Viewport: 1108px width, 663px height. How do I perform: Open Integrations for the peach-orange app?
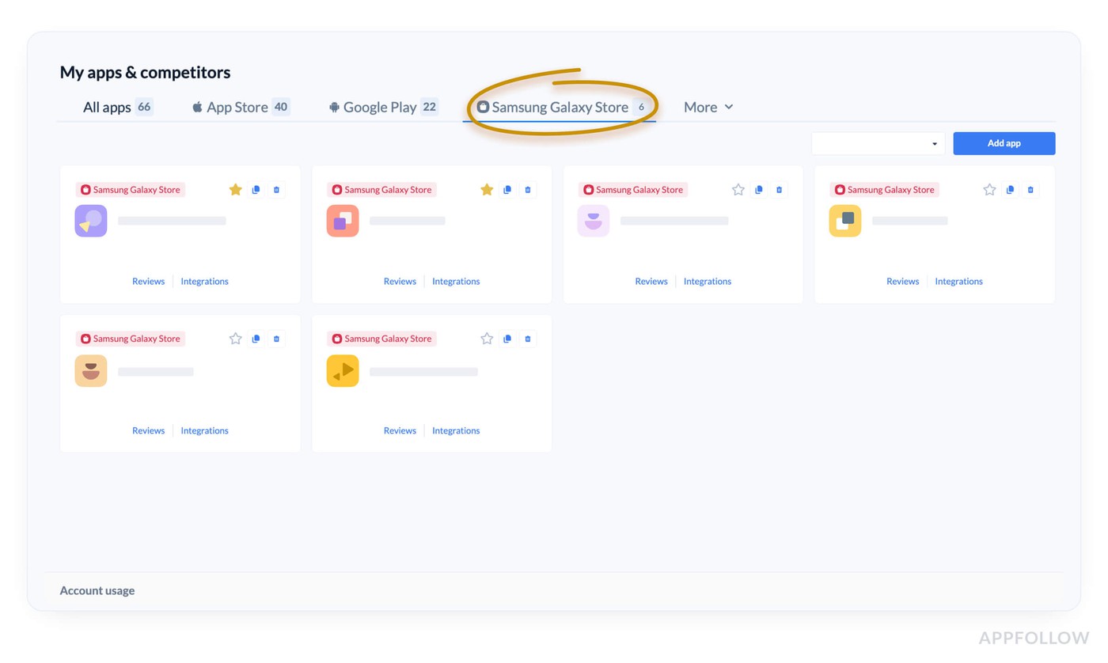(x=204, y=431)
